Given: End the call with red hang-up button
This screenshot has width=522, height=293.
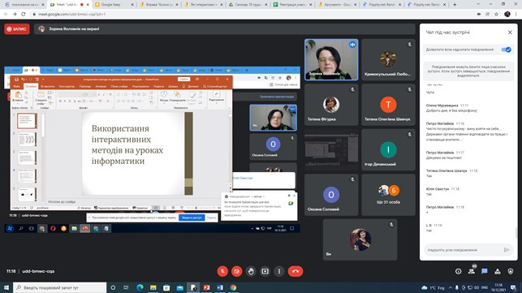Looking at the screenshot, I should (296, 271).
